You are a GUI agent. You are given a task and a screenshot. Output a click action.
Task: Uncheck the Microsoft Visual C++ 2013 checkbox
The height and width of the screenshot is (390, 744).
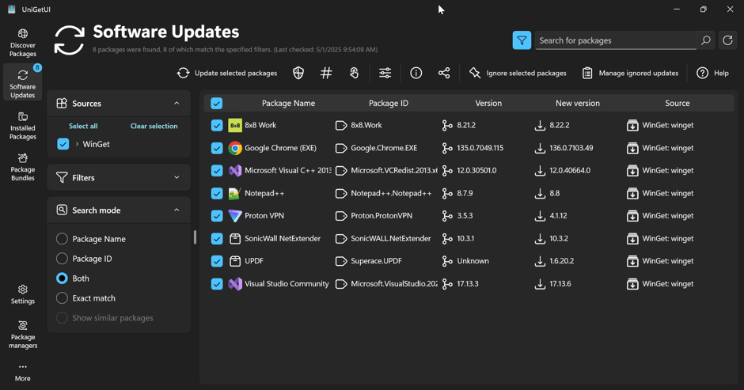click(x=217, y=170)
